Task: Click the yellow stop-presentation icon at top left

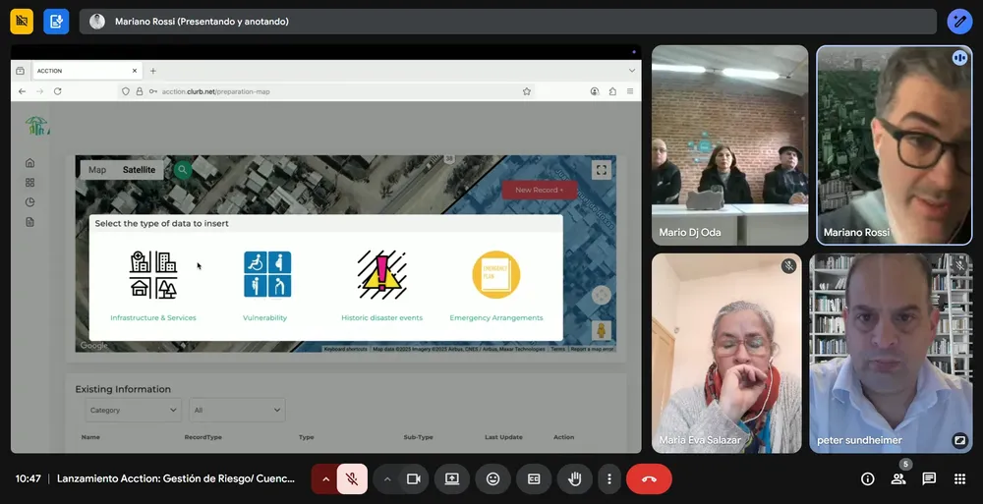Action: pos(22,22)
